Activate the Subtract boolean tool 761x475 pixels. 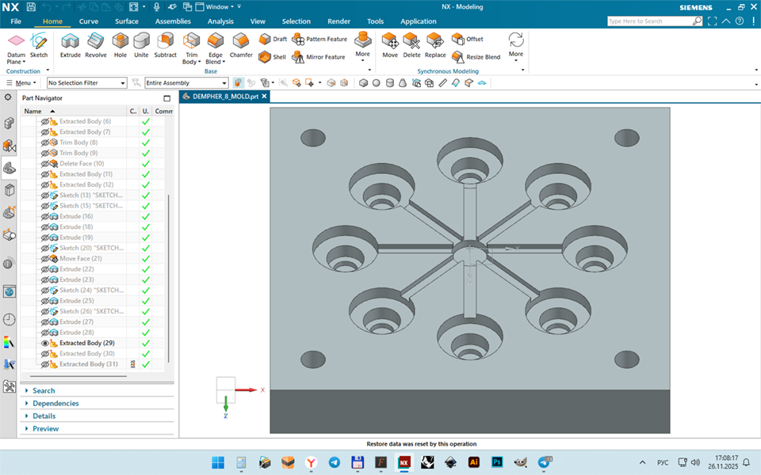tap(166, 46)
